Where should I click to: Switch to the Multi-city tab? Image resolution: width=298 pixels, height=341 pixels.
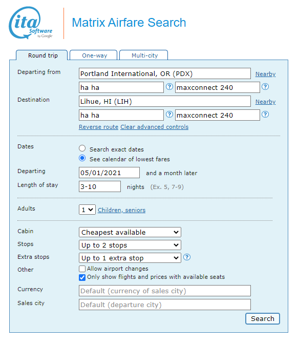[x=145, y=55]
